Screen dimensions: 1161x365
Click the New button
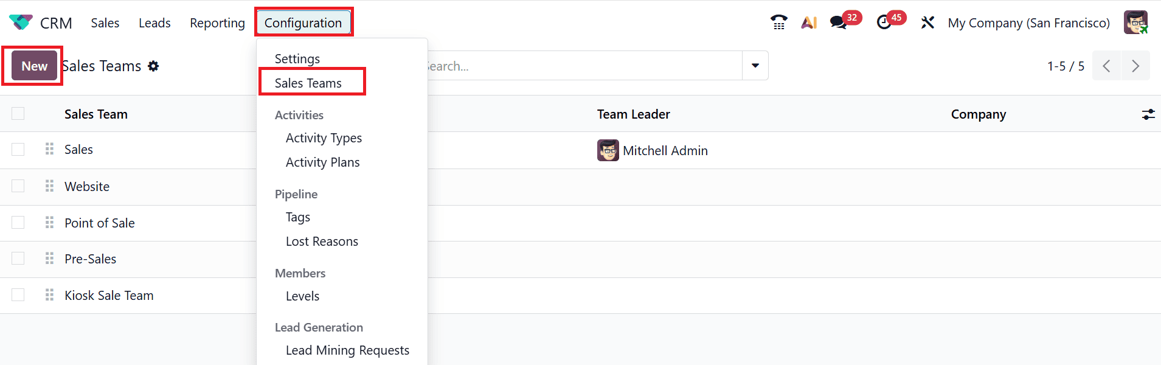click(33, 65)
